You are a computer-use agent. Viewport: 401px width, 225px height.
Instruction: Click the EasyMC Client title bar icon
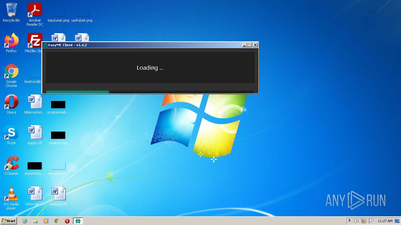45,45
